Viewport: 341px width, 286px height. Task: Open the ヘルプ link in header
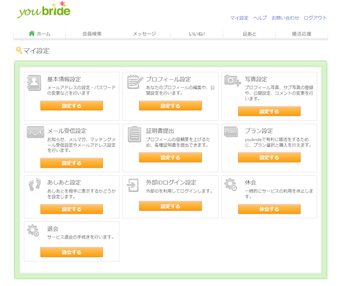point(259,18)
